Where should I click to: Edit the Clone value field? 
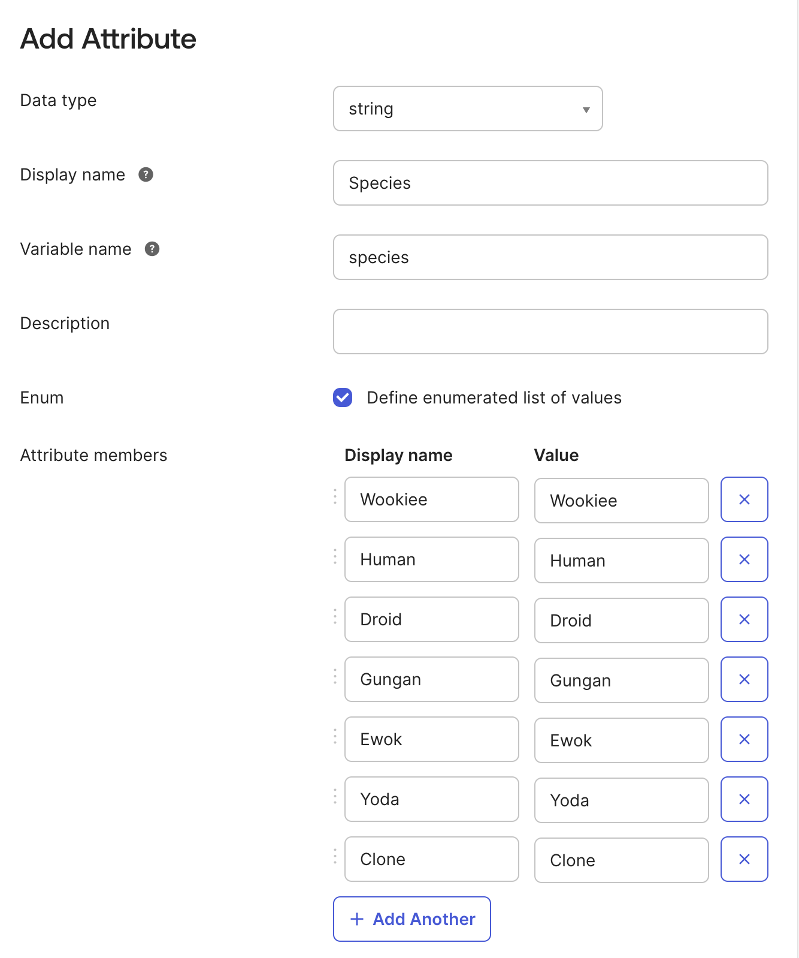621,860
